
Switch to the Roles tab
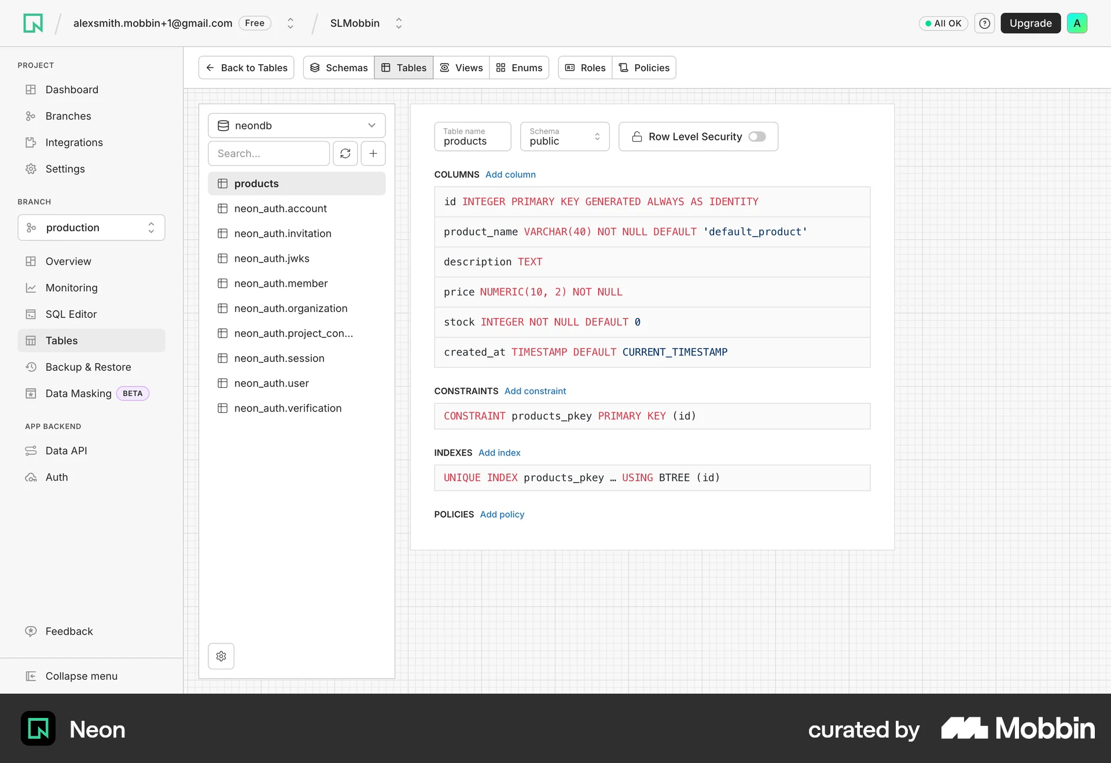click(585, 68)
